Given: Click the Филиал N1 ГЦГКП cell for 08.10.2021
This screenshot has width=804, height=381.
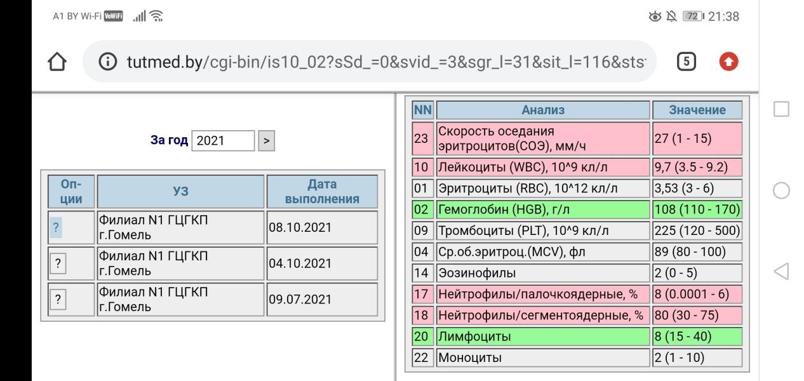Looking at the screenshot, I should coord(180,228).
